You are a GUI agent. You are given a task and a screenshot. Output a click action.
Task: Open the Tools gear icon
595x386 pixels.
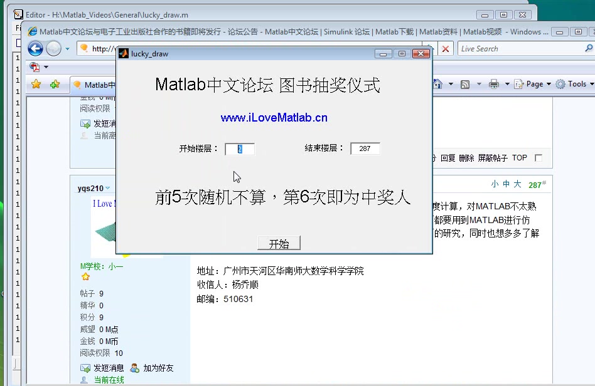(x=560, y=84)
